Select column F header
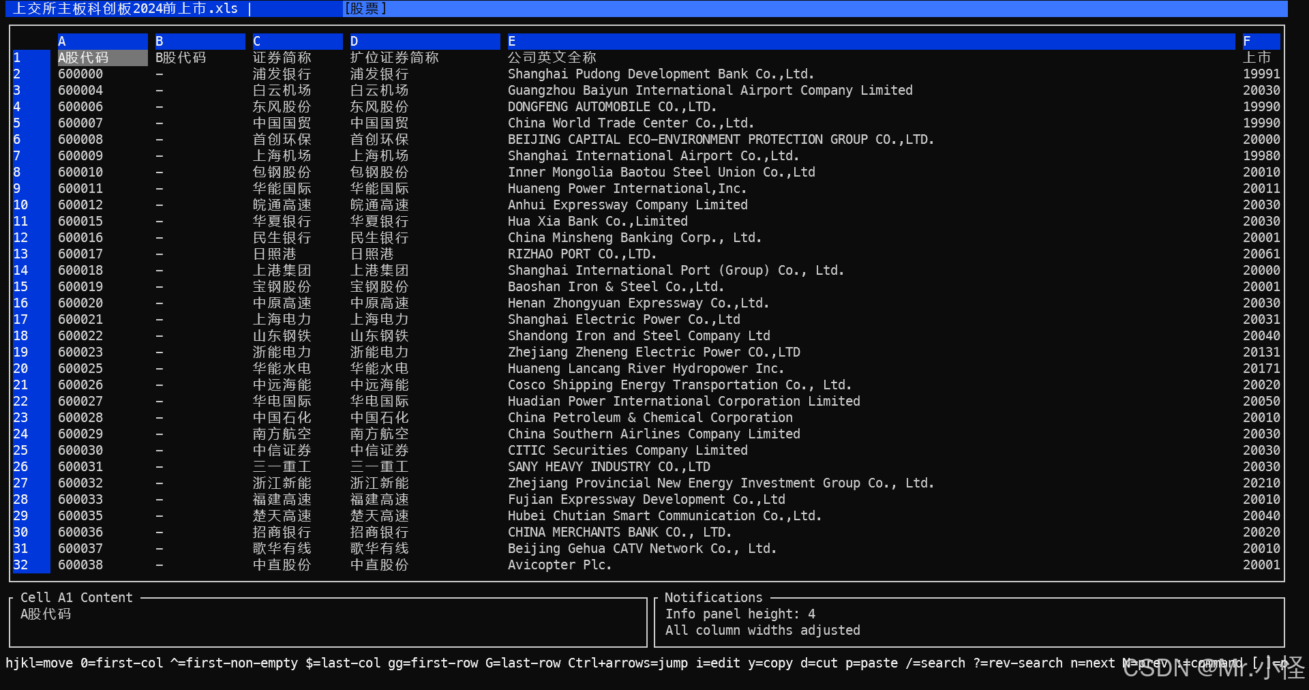The height and width of the screenshot is (690, 1309). pos(1261,41)
